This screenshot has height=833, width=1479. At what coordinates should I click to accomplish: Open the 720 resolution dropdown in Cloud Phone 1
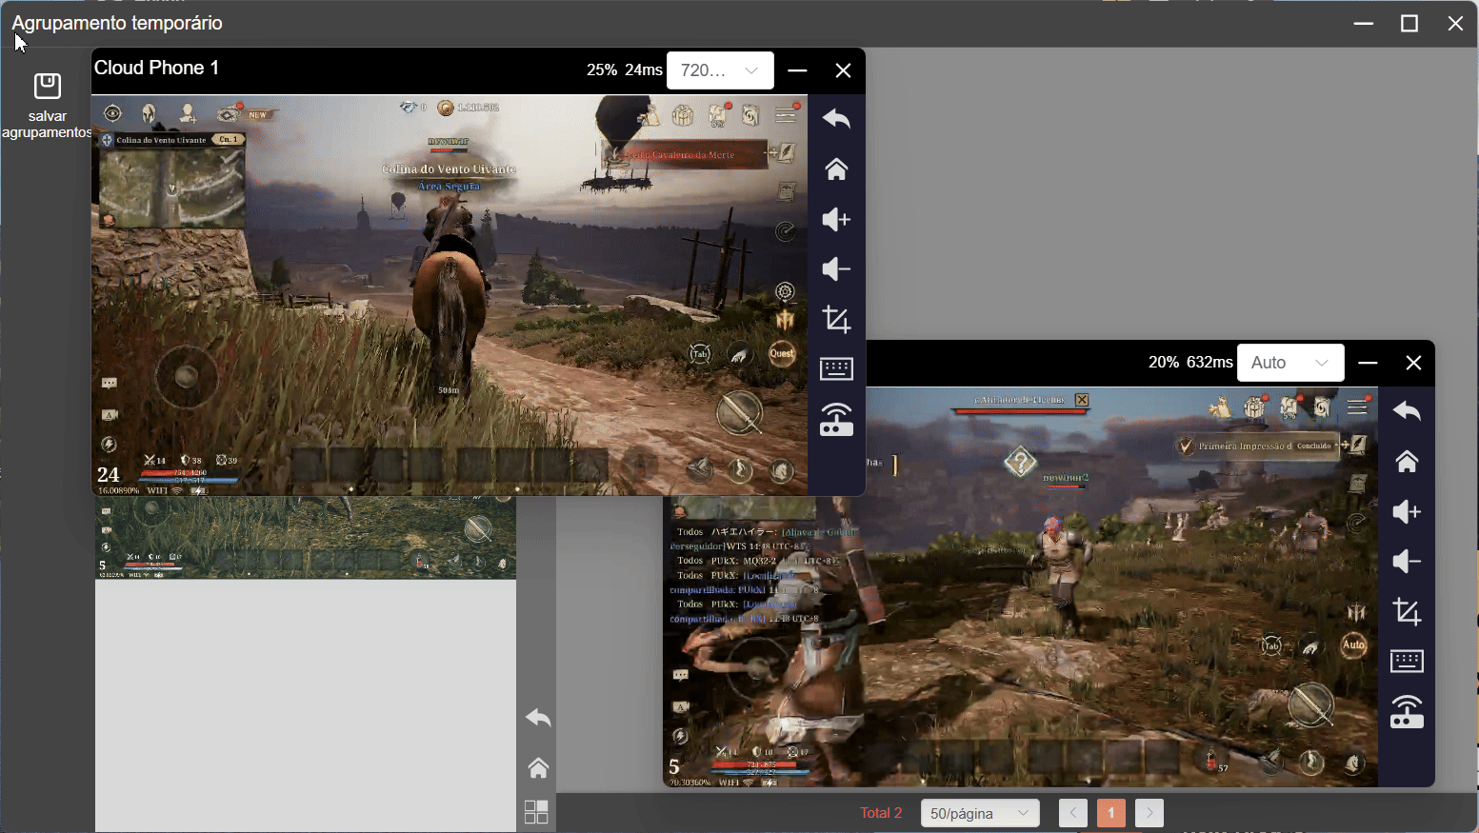(x=720, y=70)
